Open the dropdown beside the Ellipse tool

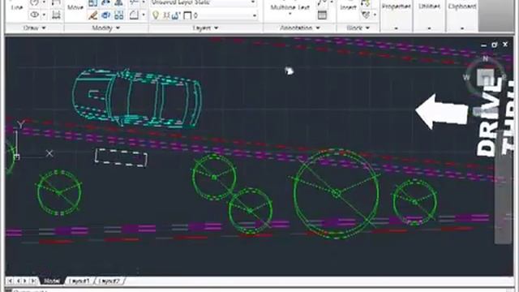click(44, 15)
